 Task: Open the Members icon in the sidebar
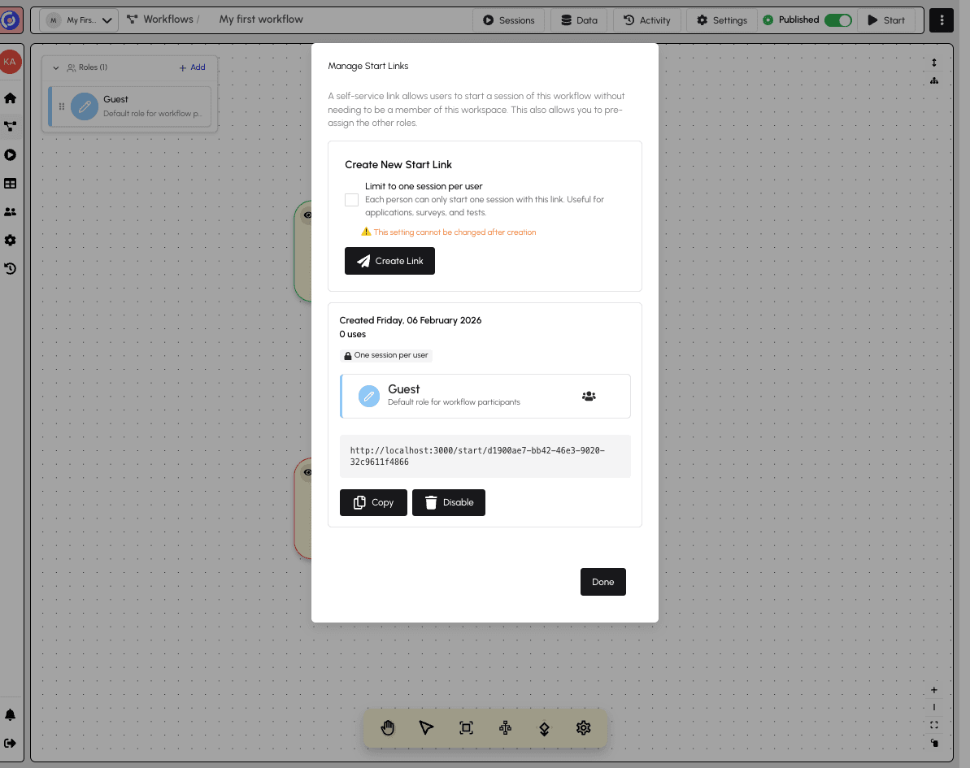(x=11, y=211)
